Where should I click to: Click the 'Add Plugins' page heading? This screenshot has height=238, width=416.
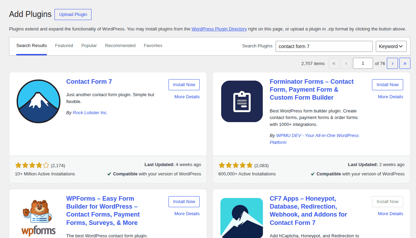click(x=30, y=14)
